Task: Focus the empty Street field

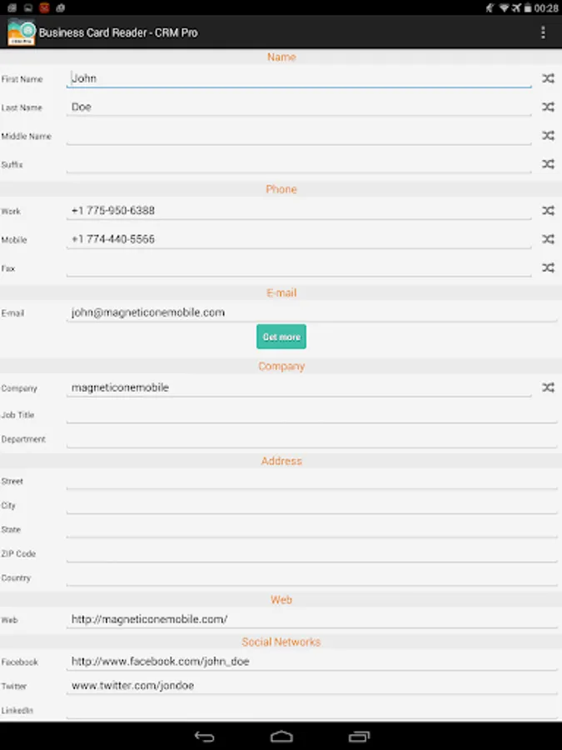Action: 311,481
